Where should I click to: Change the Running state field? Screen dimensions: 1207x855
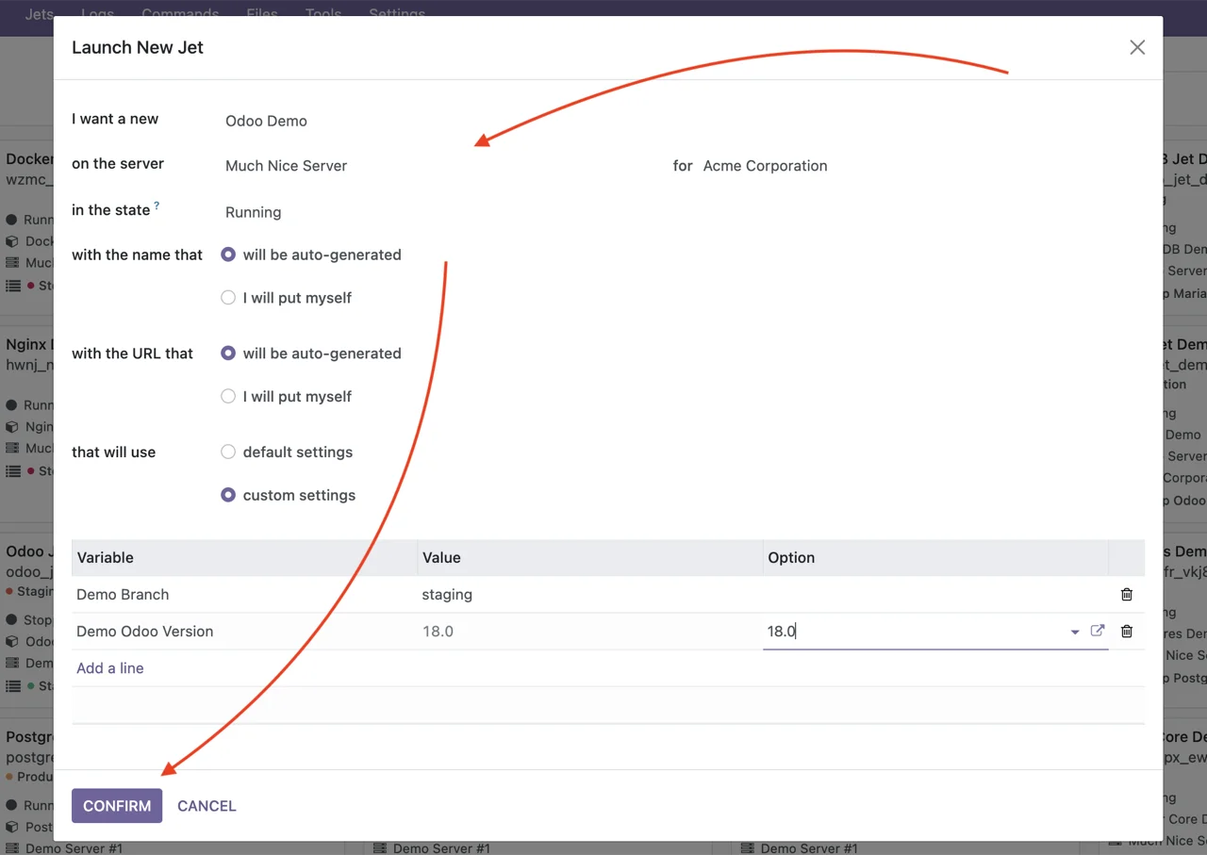(x=253, y=212)
